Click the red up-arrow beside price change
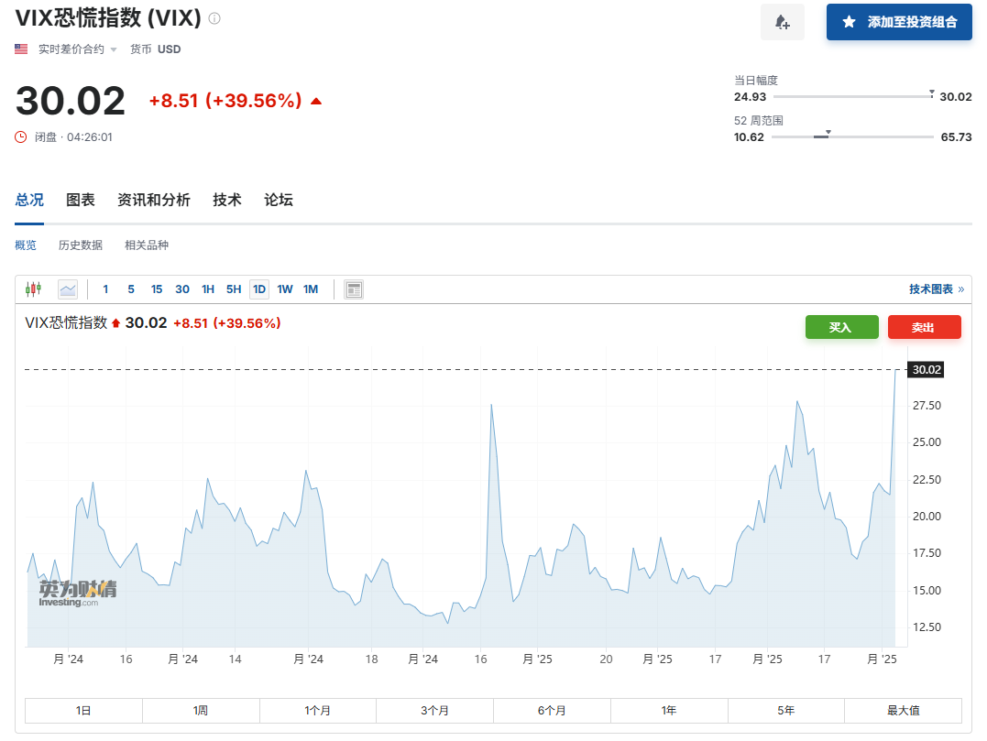The width and height of the screenshot is (987, 741). pos(316,102)
